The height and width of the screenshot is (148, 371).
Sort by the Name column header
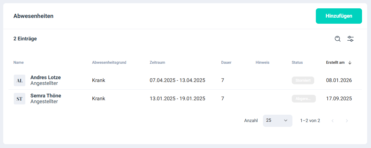19,62
